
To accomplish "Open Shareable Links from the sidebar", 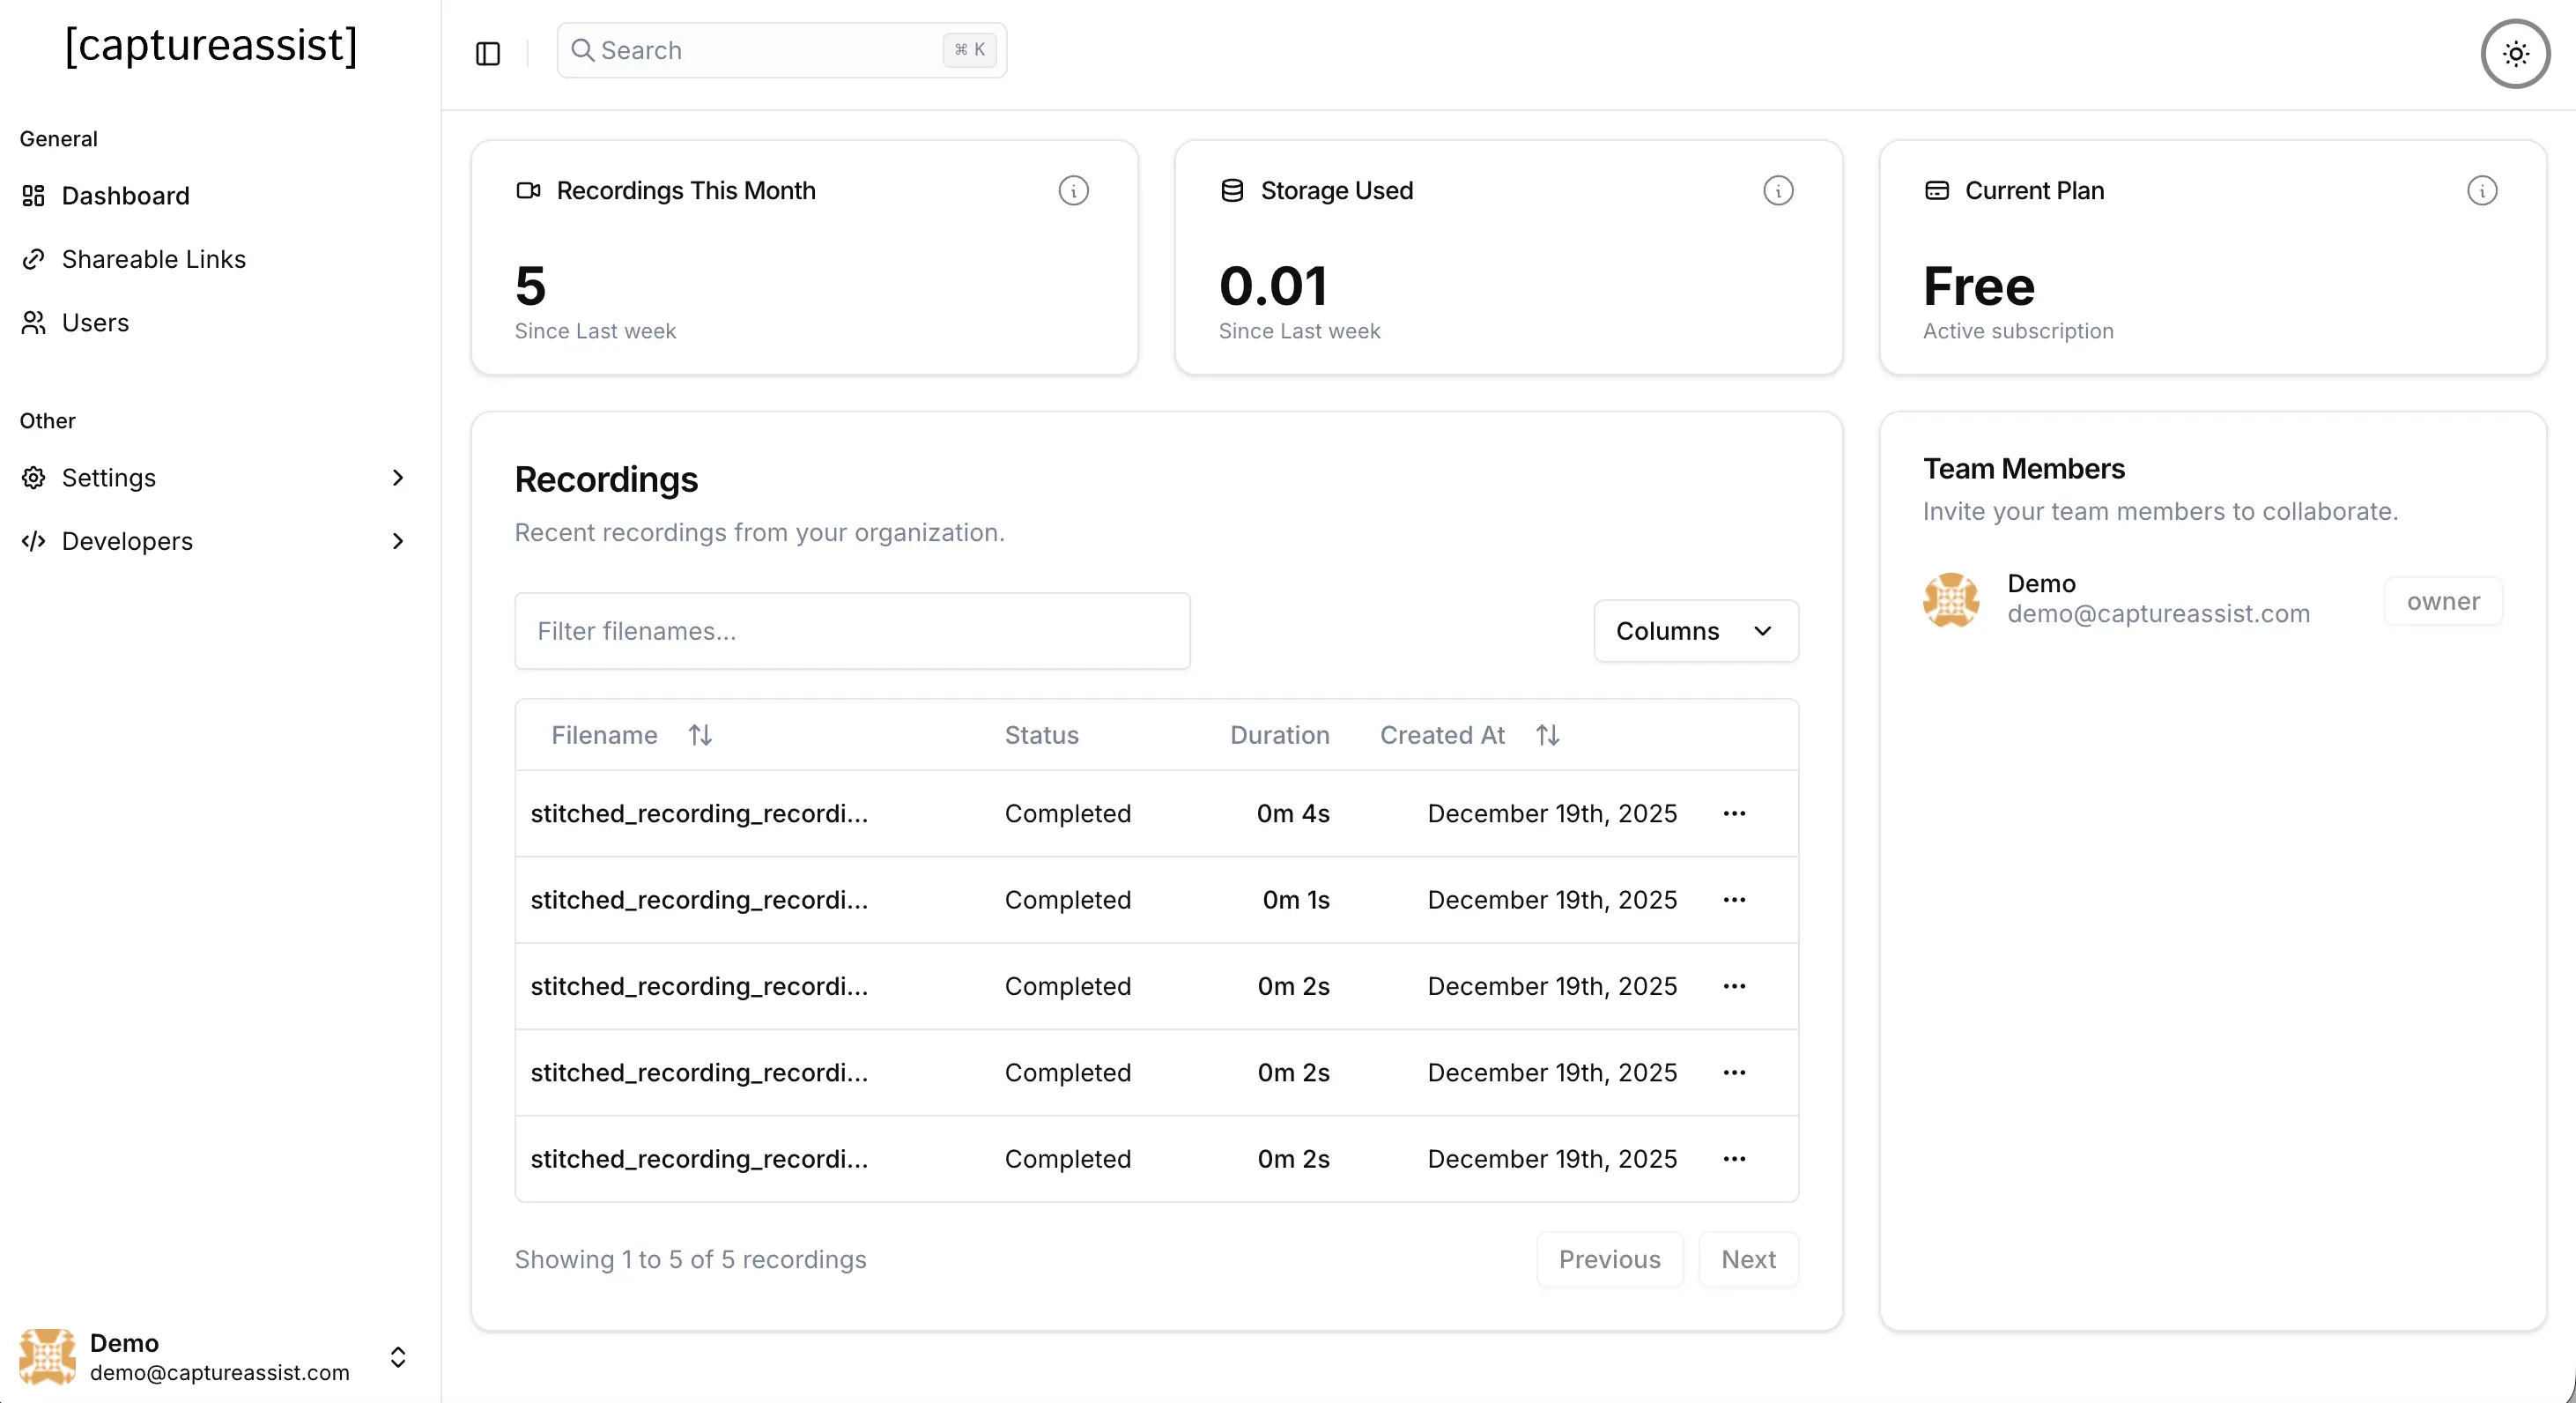I will [154, 259].
